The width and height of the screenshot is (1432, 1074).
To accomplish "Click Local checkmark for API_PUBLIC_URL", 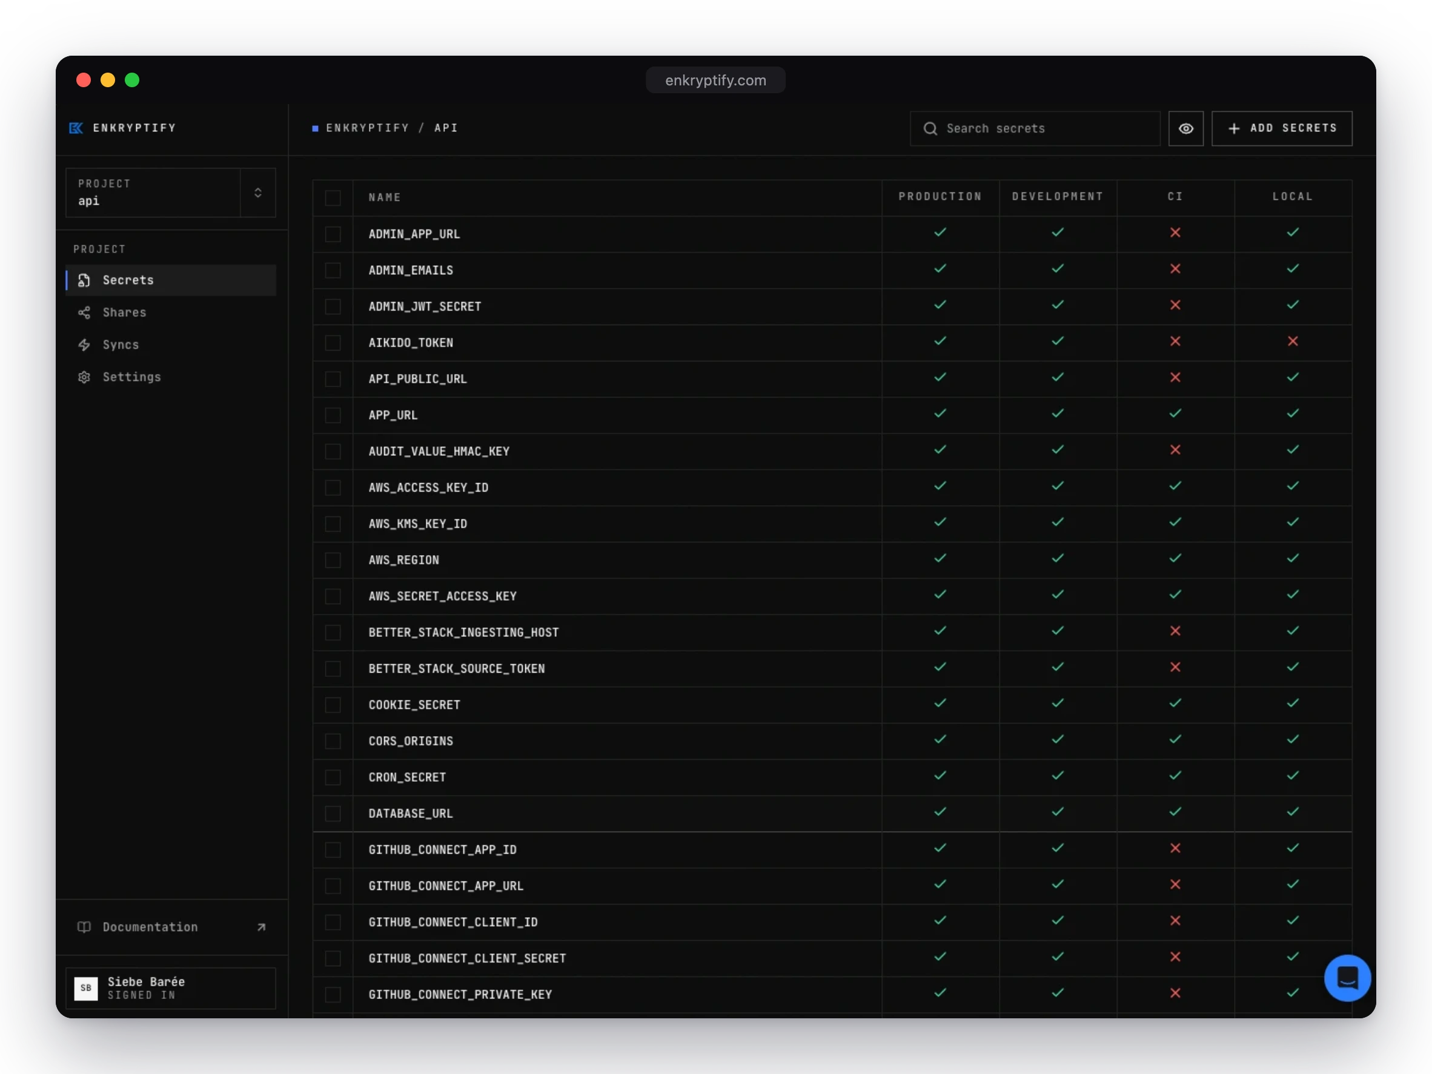I will pos(1293,377).
